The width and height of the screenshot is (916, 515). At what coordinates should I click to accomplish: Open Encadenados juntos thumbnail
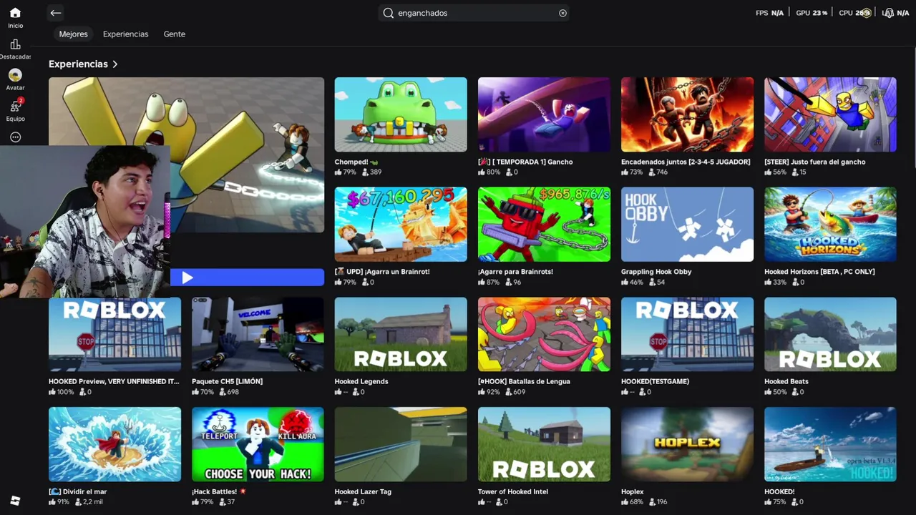click(x=687, y=114)
